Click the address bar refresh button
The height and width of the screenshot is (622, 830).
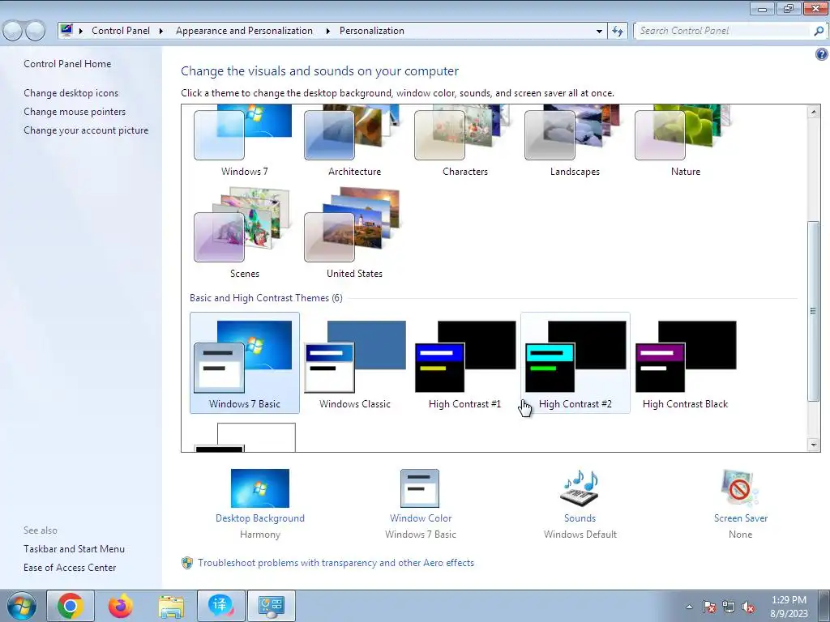617,32
